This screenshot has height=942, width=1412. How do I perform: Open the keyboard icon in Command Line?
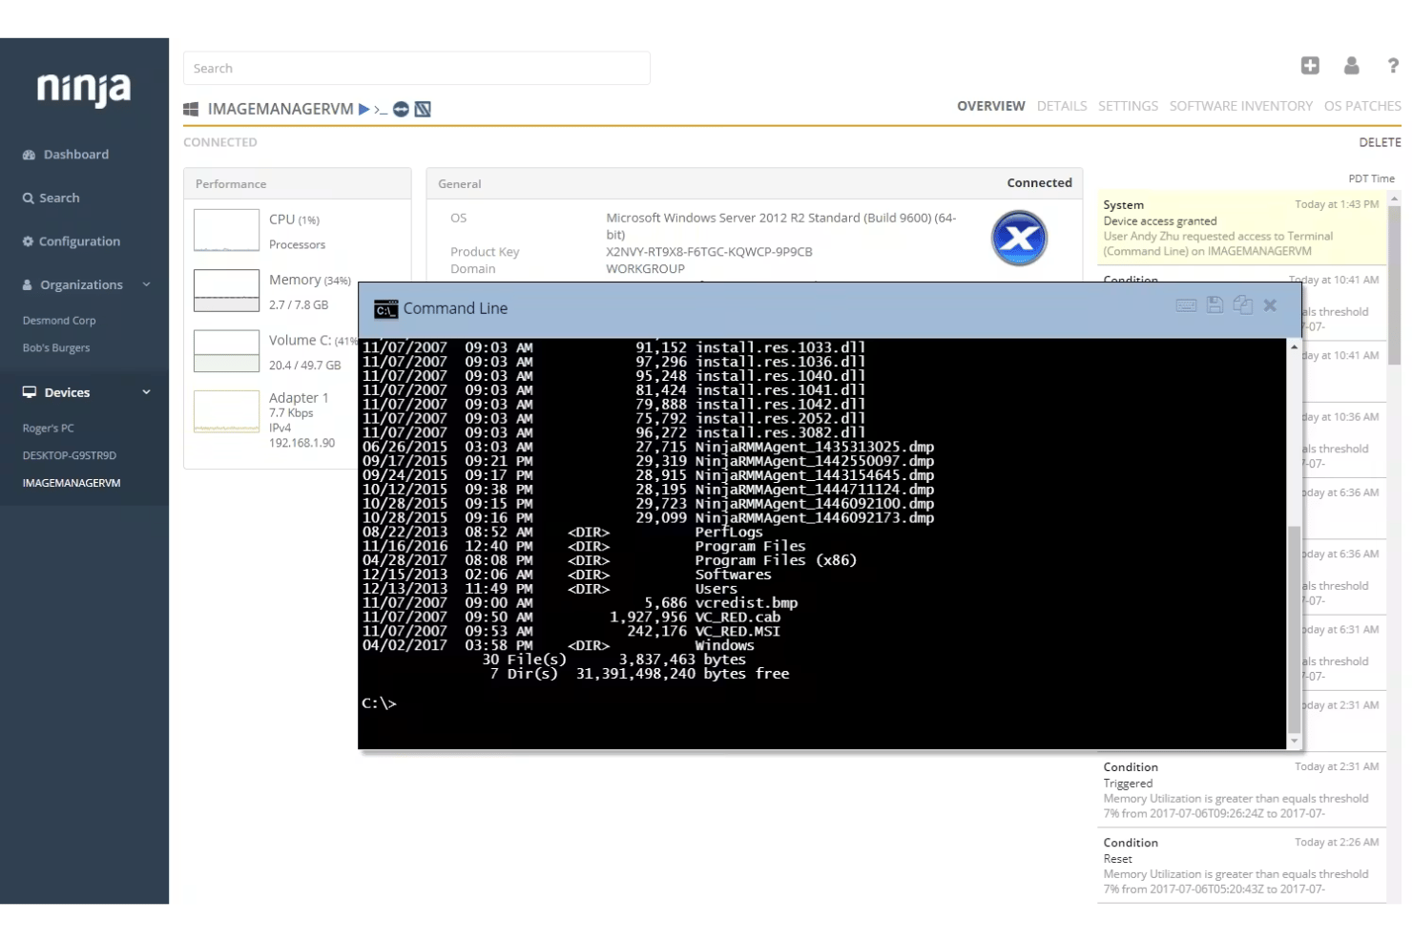pyautogui.click(x=1186, y=305)
